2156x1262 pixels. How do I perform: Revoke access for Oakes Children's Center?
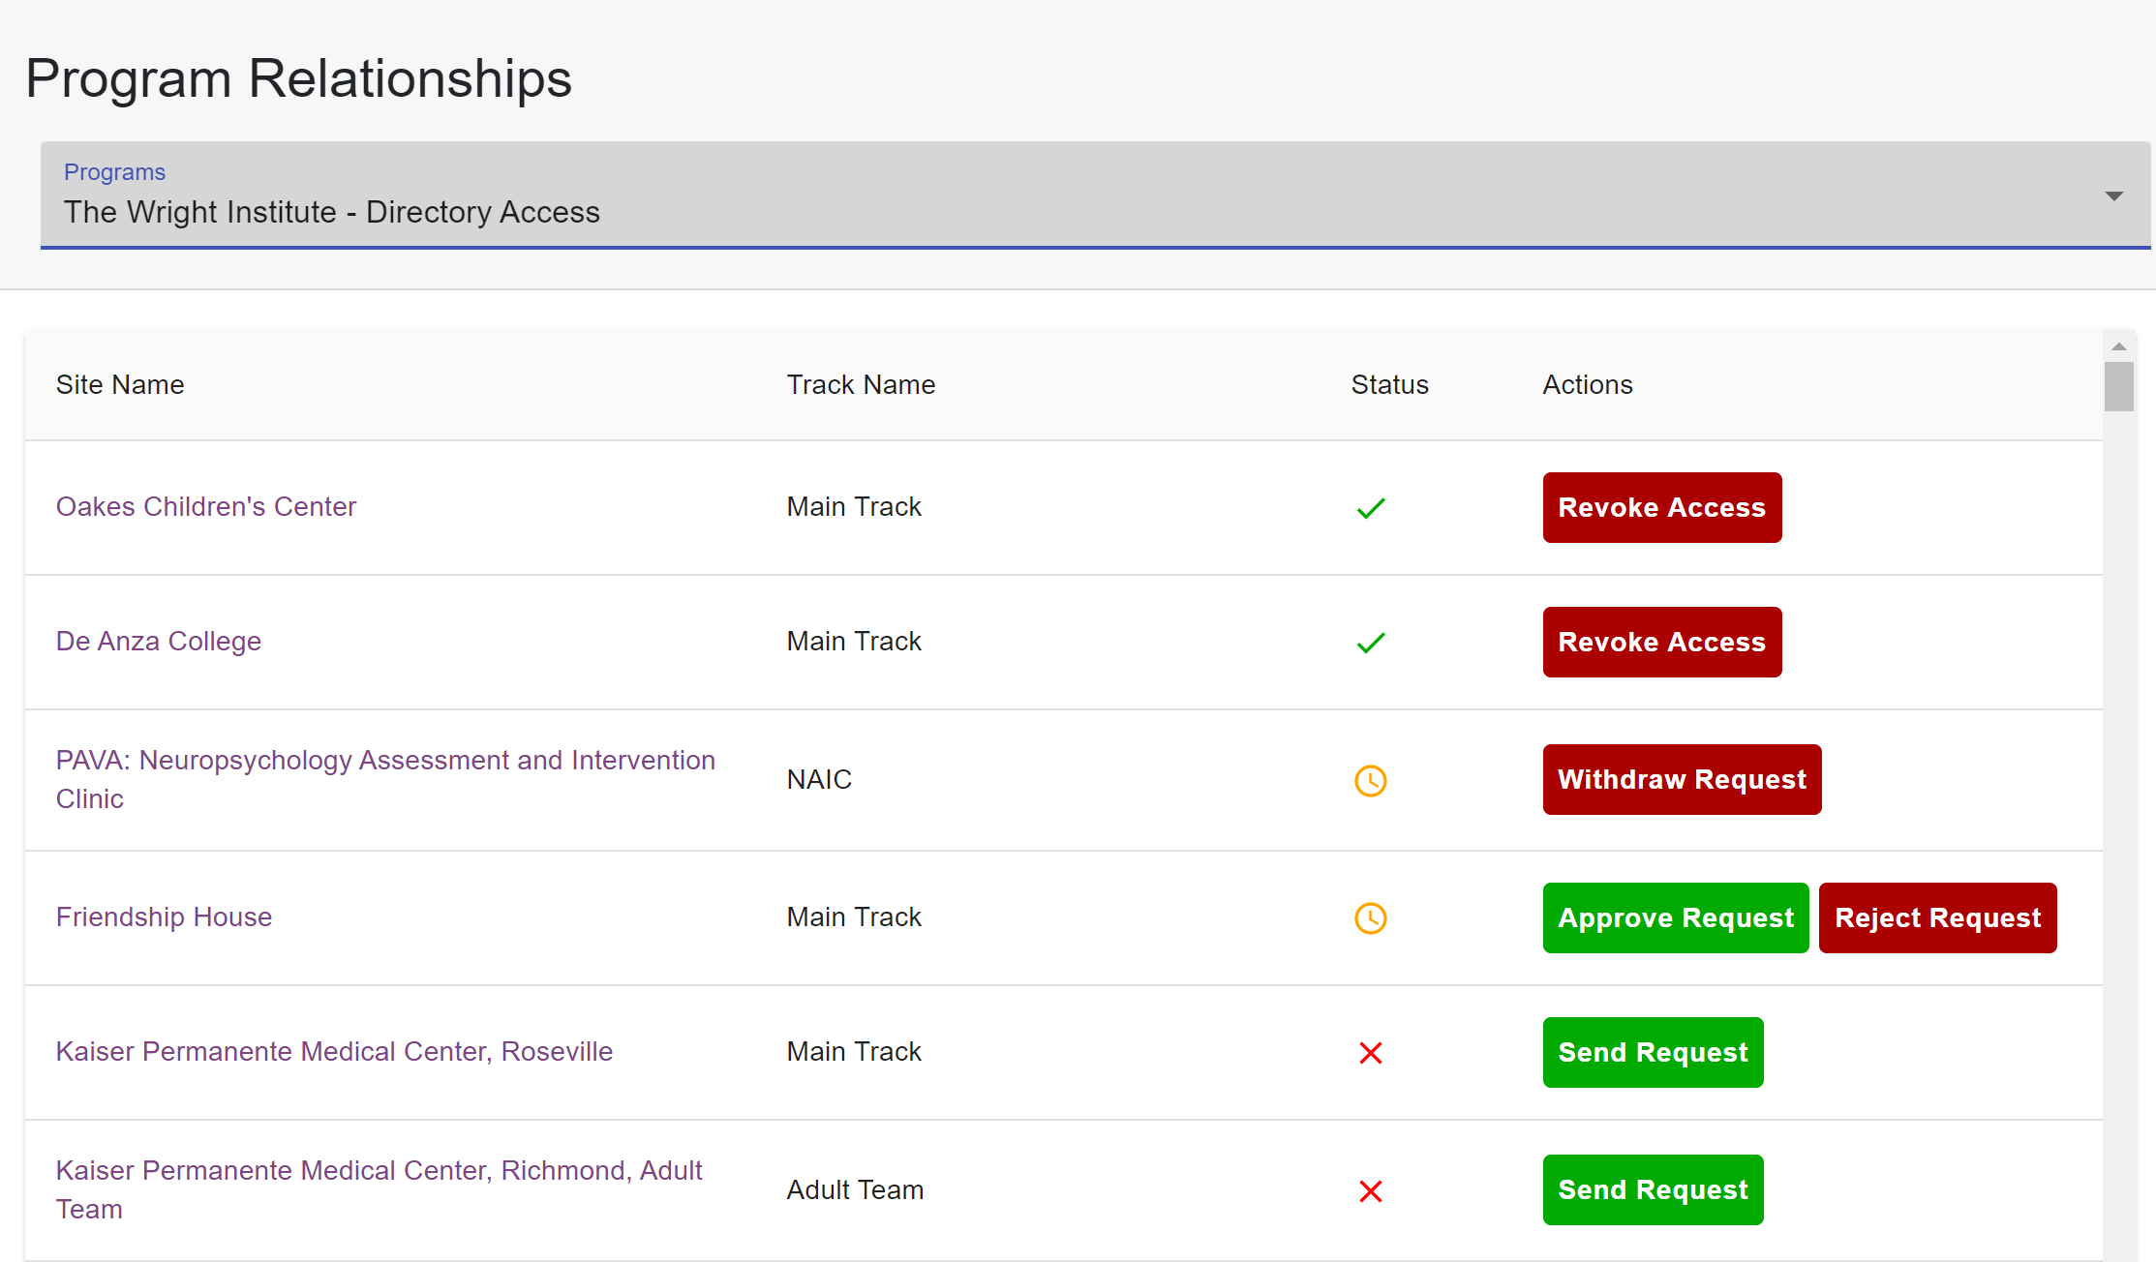[x=1662, y=507]
